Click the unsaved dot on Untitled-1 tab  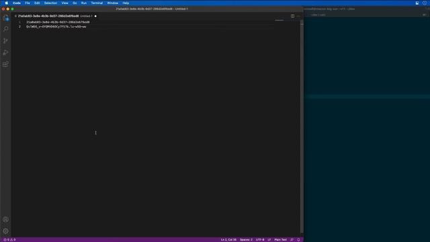click(x=95, y=16)
